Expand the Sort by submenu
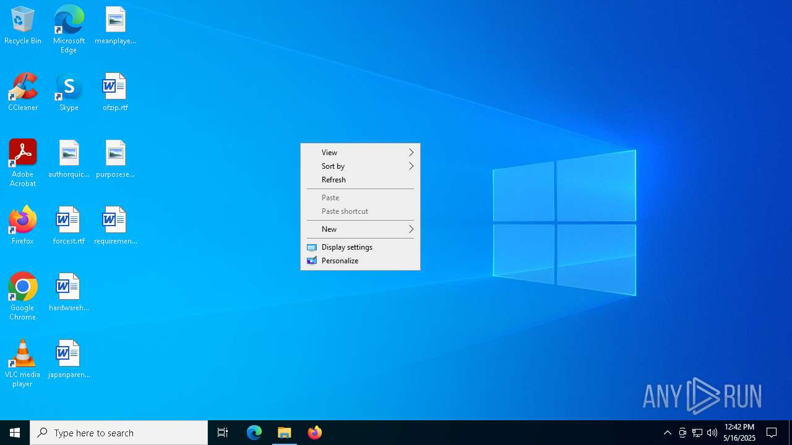The height and width of the screenshot is (445, 792). tap(360, 166)
